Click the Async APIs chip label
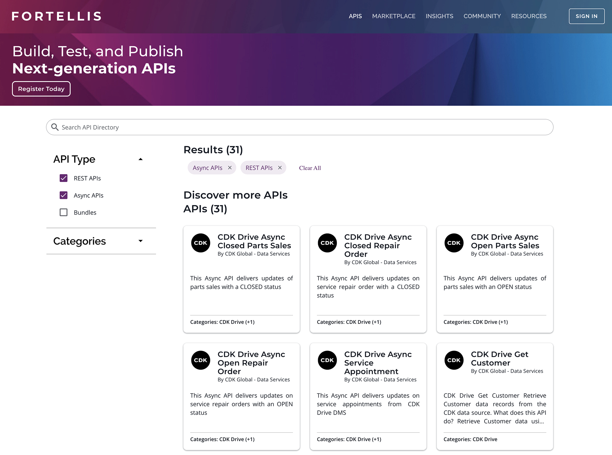The image size is (612, 455). pyautogui.click(x=208, y=168)
